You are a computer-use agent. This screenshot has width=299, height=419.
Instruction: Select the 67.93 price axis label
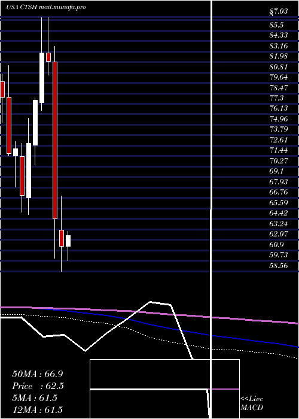click(279, 181)
